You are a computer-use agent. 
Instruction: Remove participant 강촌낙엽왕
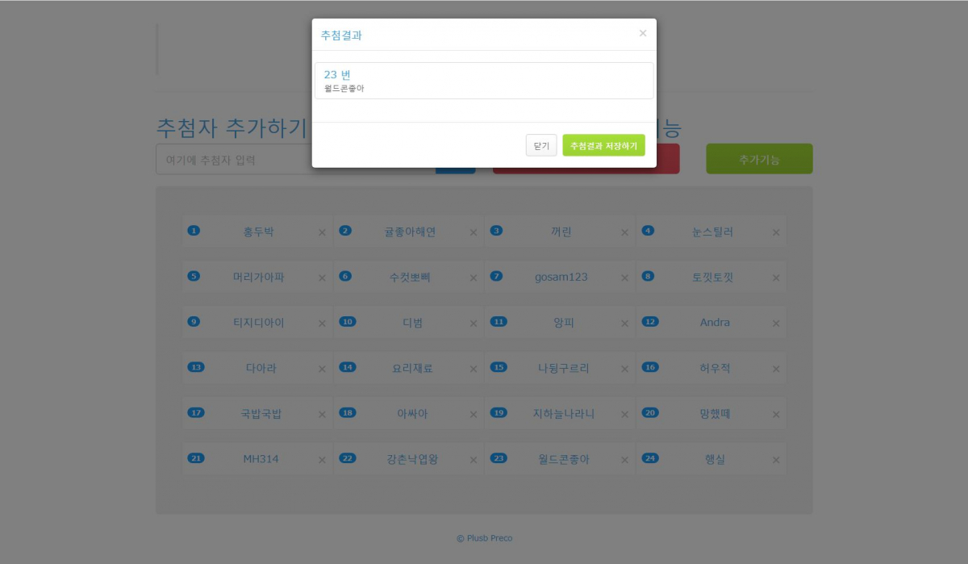click(x=474, y=460)
